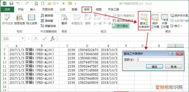Convert text with 繁转简
Viewport: 189px width, 92px height.
pos(47,16)
